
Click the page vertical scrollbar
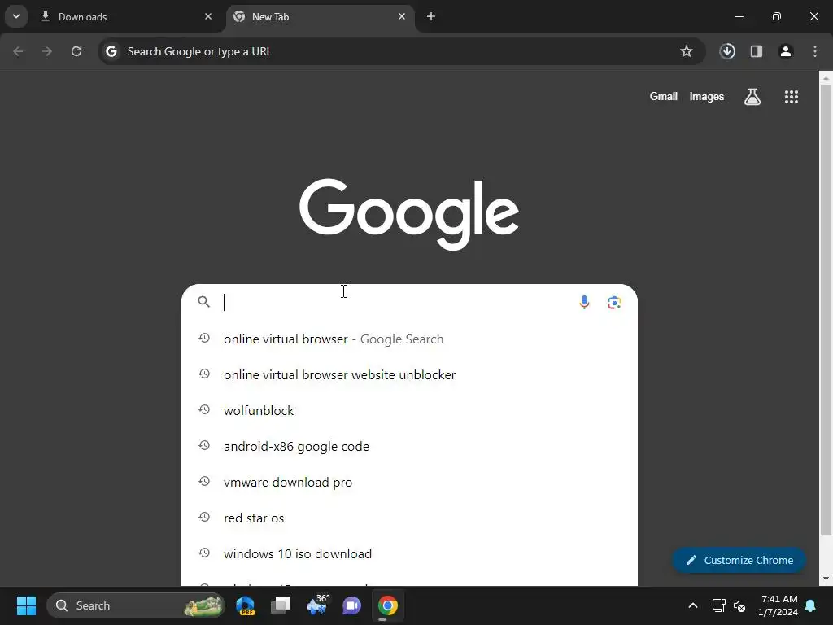pos(826,310)
